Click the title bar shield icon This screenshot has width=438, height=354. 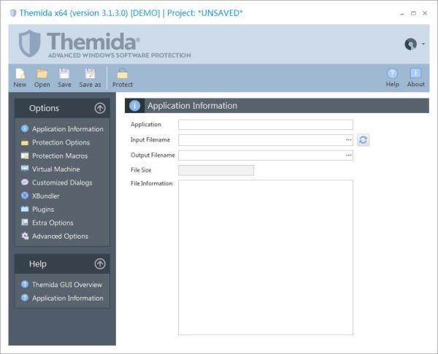tap(13, 13)
